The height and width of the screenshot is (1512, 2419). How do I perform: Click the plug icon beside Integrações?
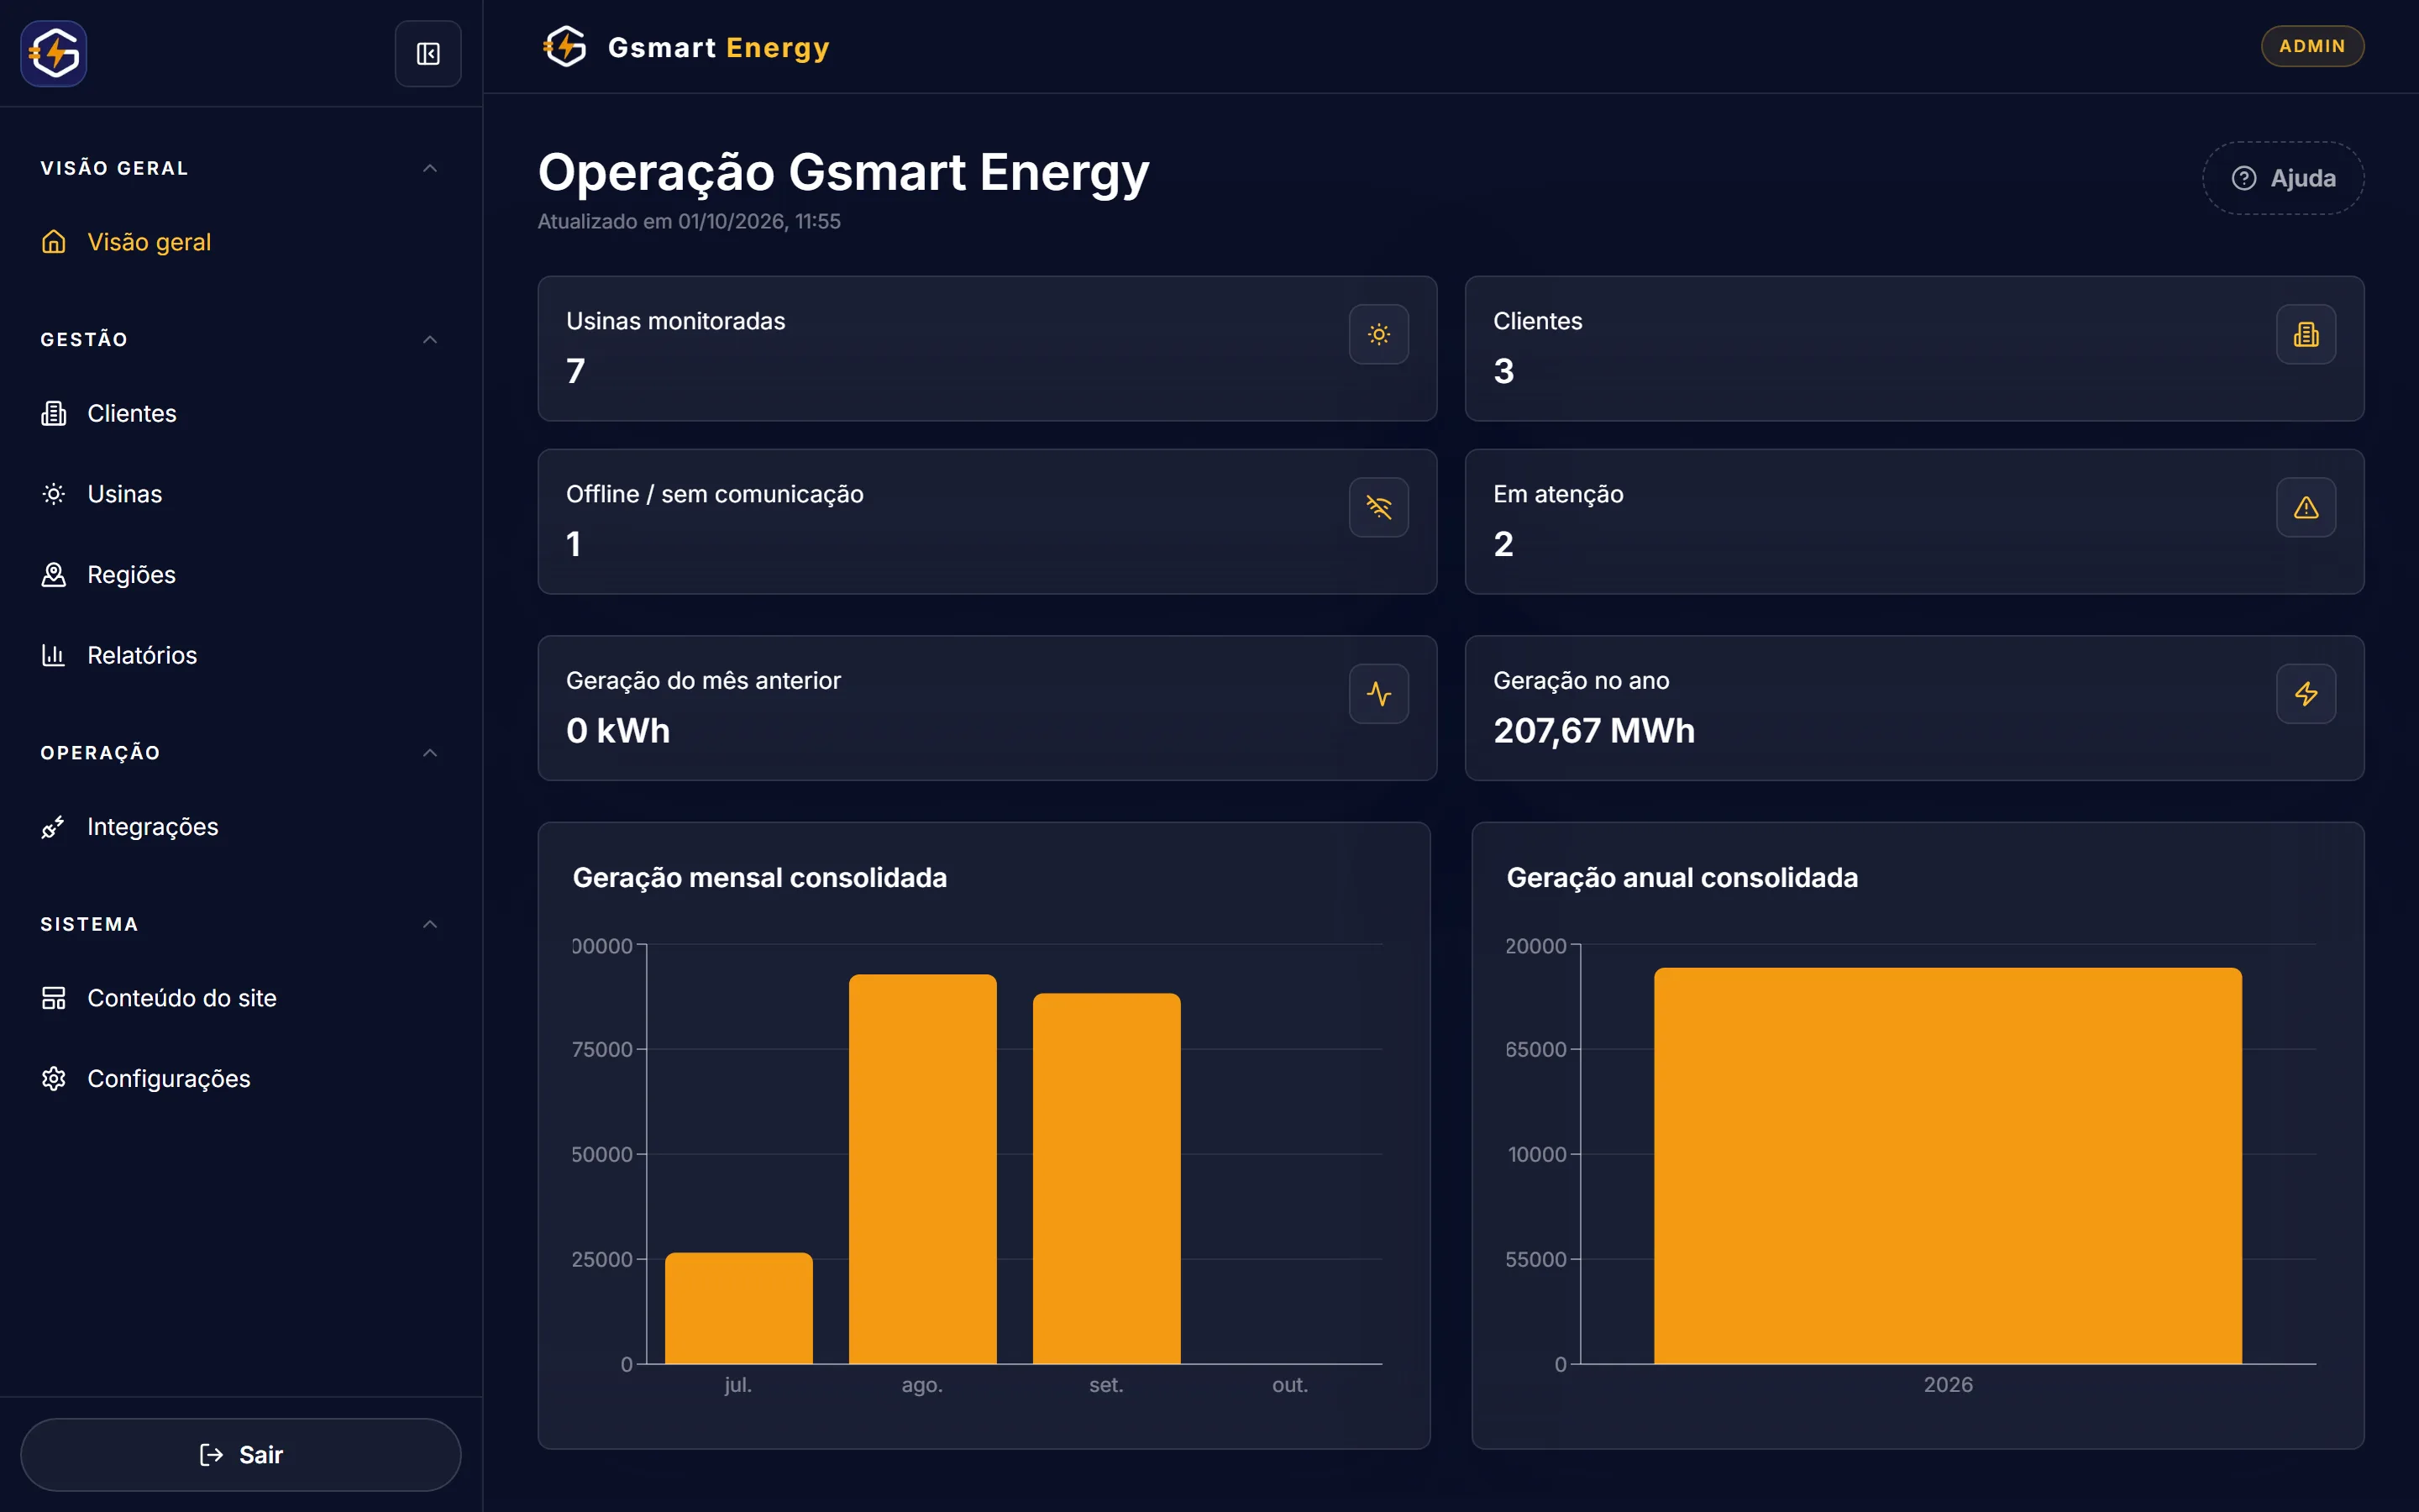click(x=54, y=827)
